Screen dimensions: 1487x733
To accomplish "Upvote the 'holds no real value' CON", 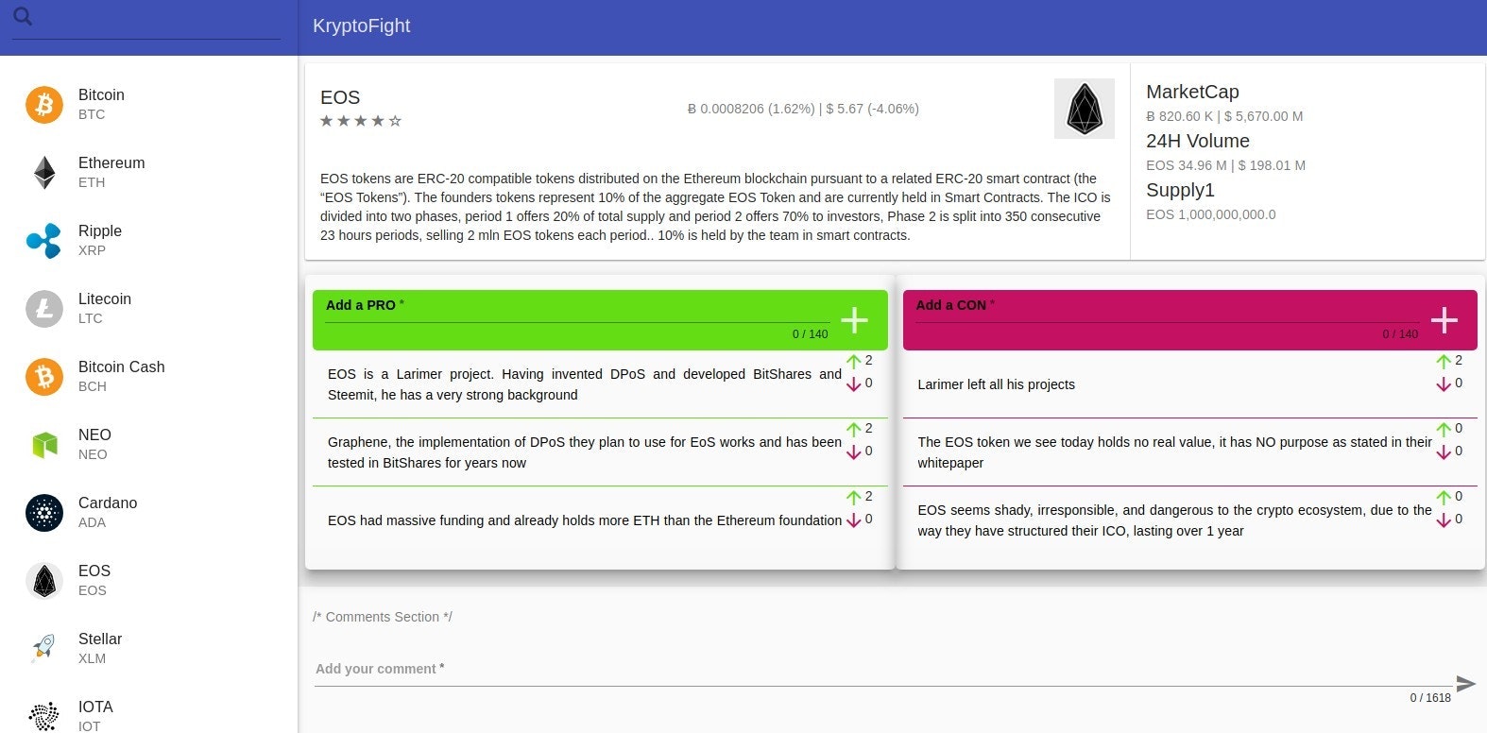I will point(1444,429).
